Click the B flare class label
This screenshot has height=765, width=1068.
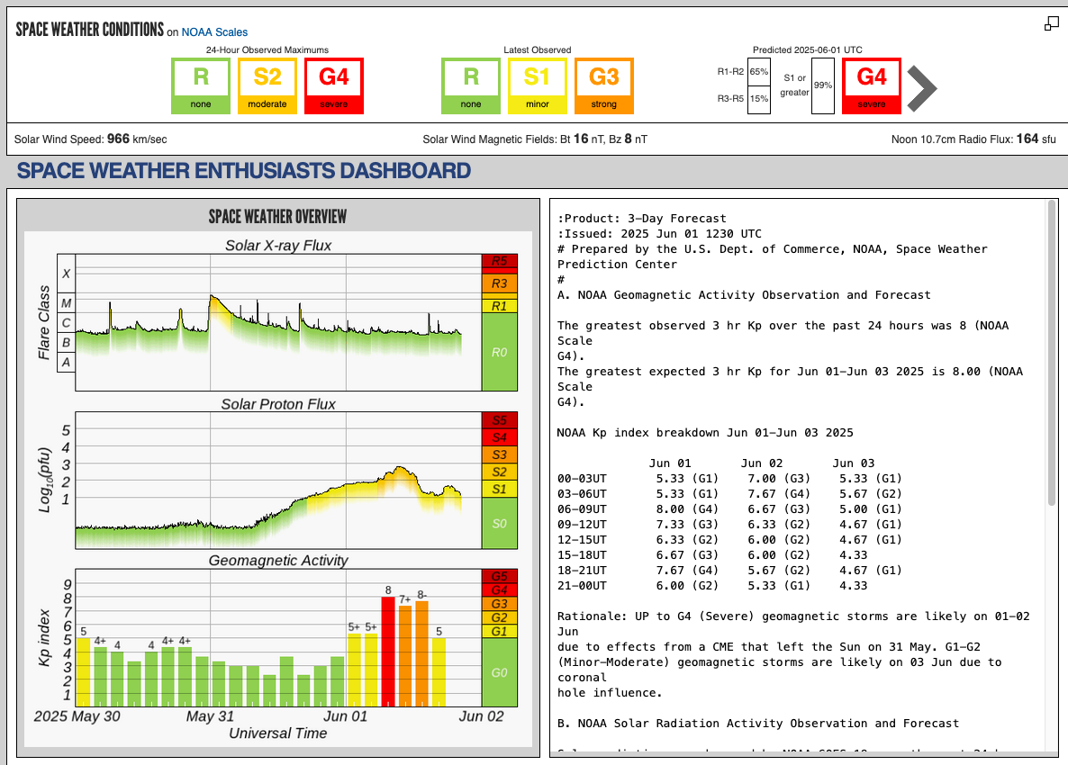pos(66,342)
